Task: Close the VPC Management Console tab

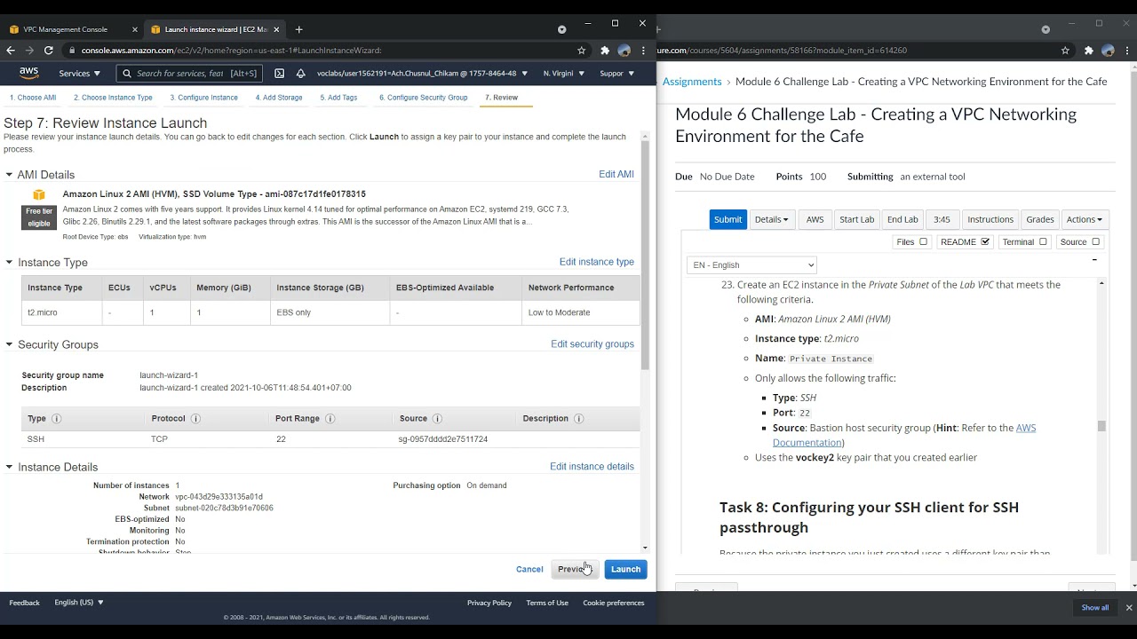Action: 134,29
